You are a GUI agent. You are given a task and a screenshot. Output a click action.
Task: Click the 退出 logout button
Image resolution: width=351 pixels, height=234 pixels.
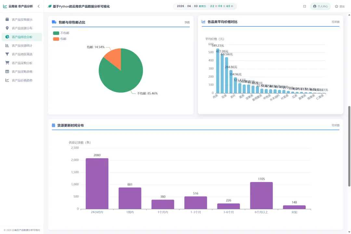[x=340, y=6]
